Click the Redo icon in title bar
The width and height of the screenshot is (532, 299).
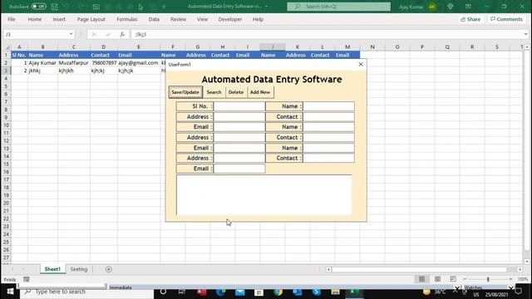click(81, 7)
